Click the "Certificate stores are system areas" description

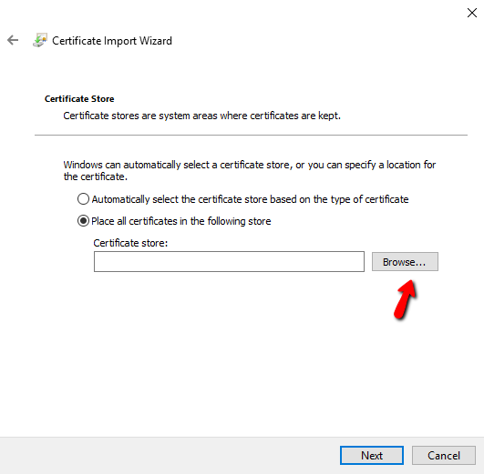click(x=201, y=116)
